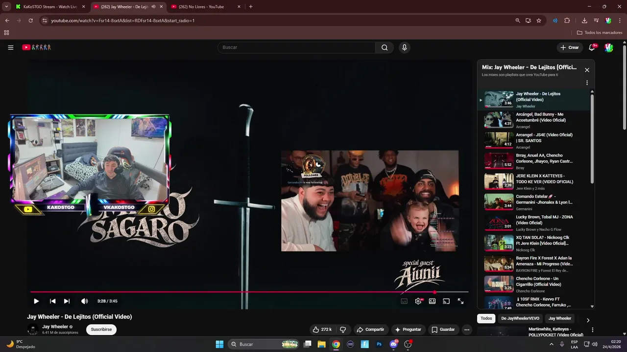Image resolution: width=627 pixels, height=352 pixels.
Task: Open YouTube account avatar menu
Action: [608, 47]
